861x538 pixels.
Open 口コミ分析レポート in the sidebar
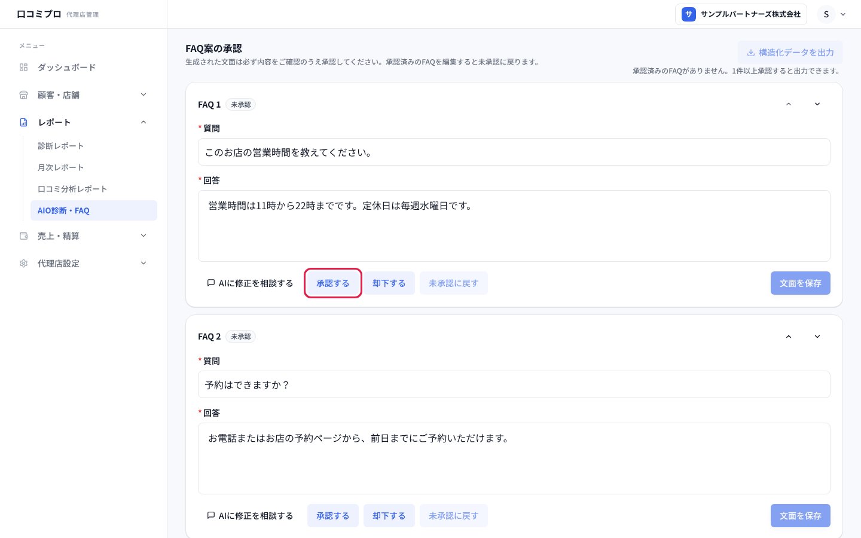pyautogui.click(x=94, y=189)
